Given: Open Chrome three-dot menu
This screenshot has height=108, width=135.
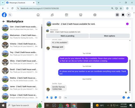Looking at the screenshot, I should (x=132, y=8).
